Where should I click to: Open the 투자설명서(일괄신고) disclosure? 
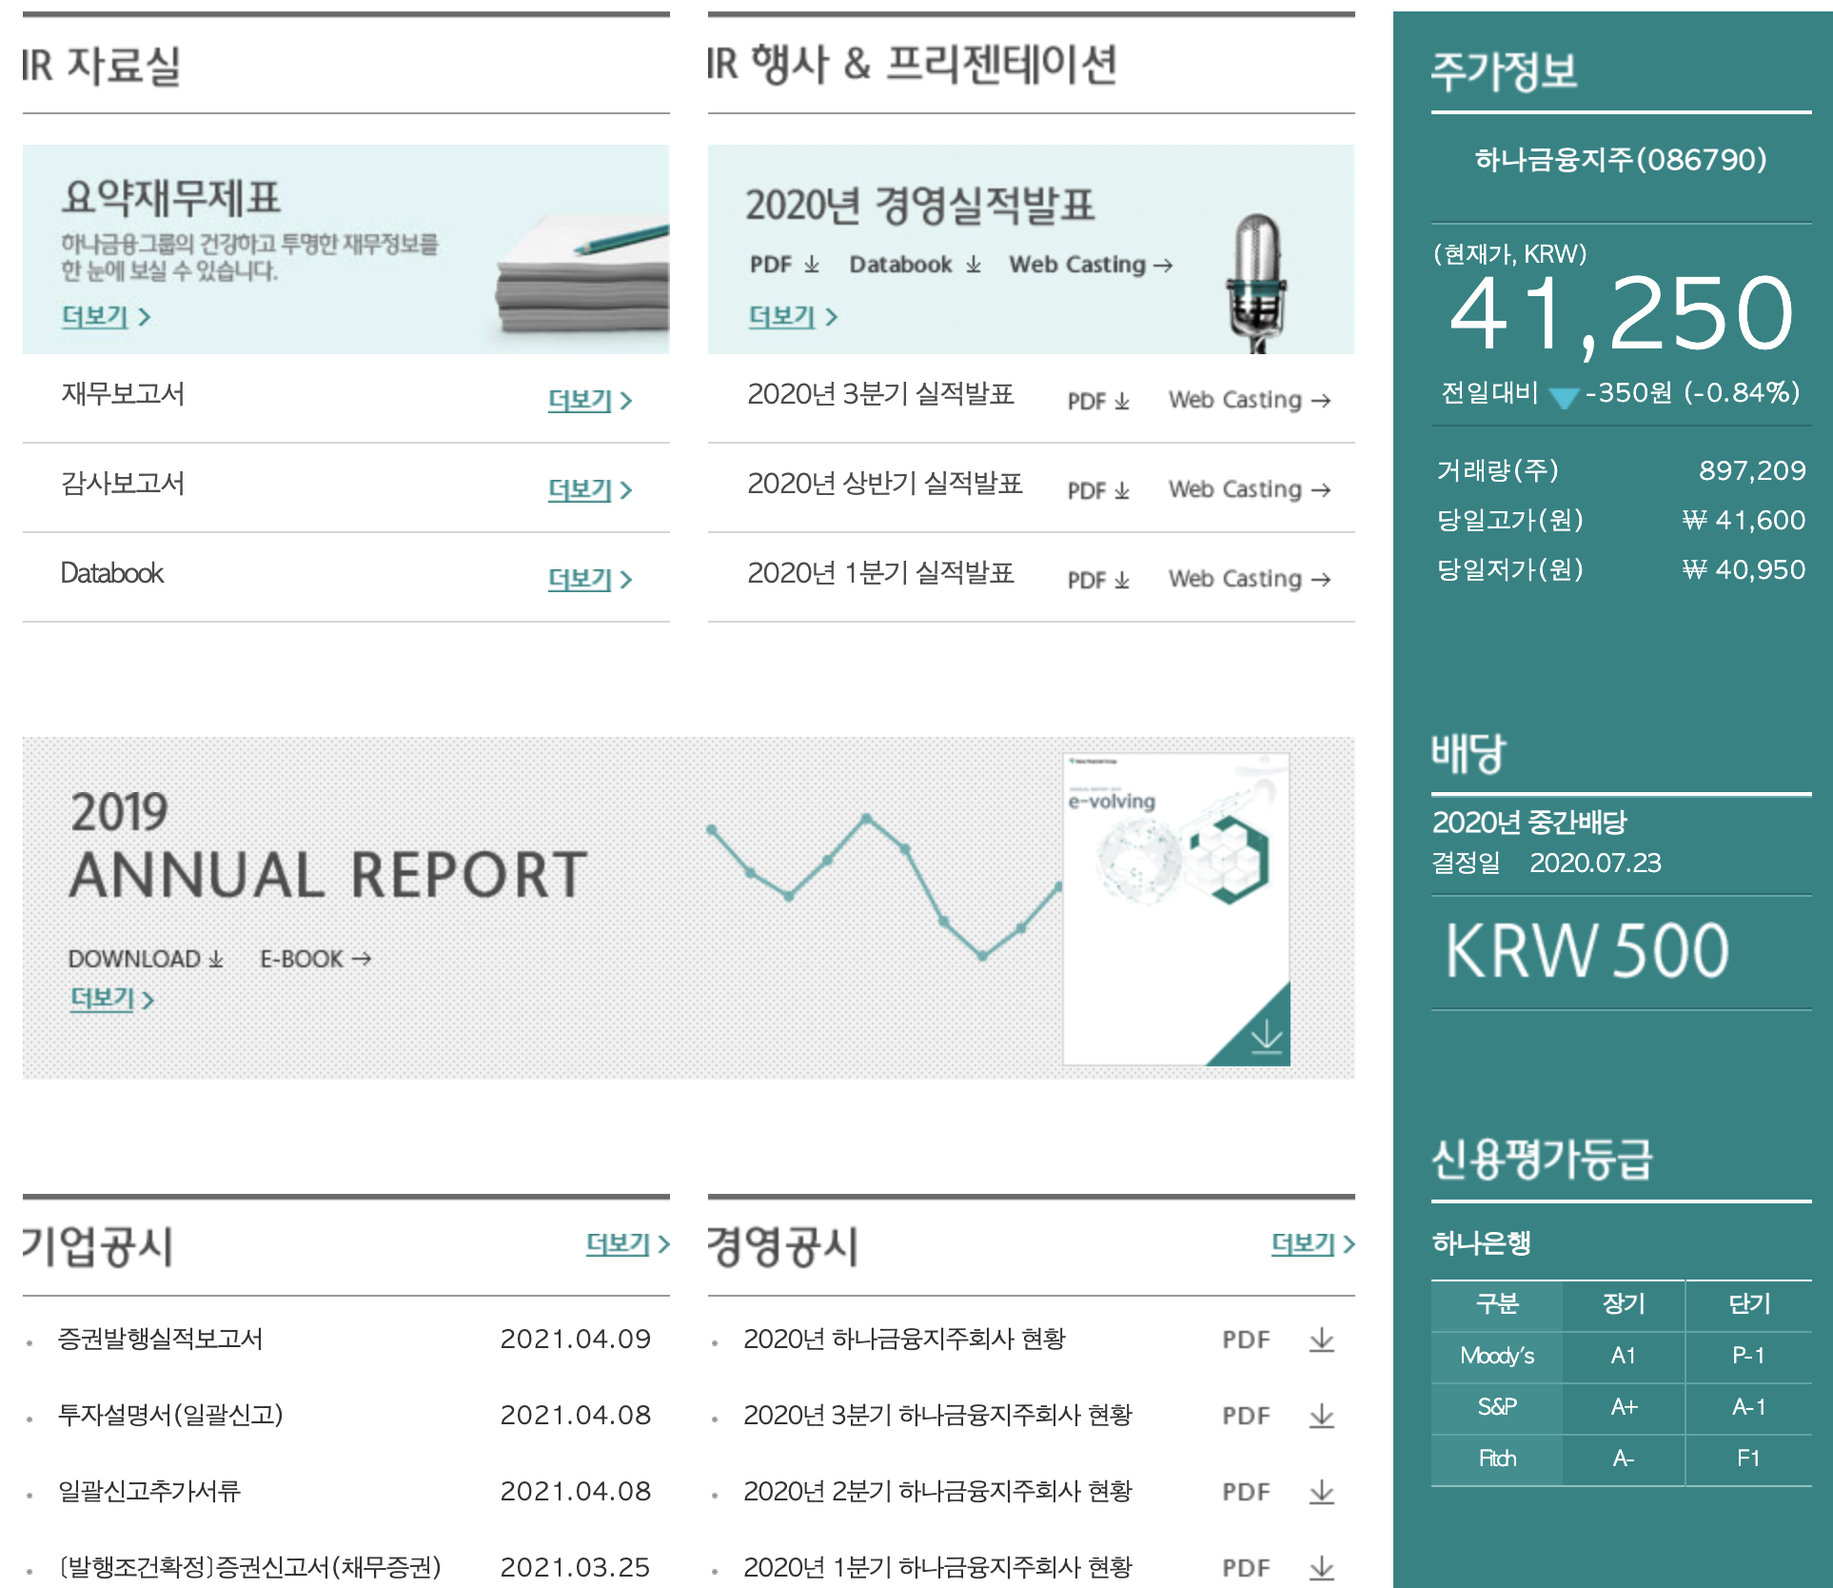170,1416
